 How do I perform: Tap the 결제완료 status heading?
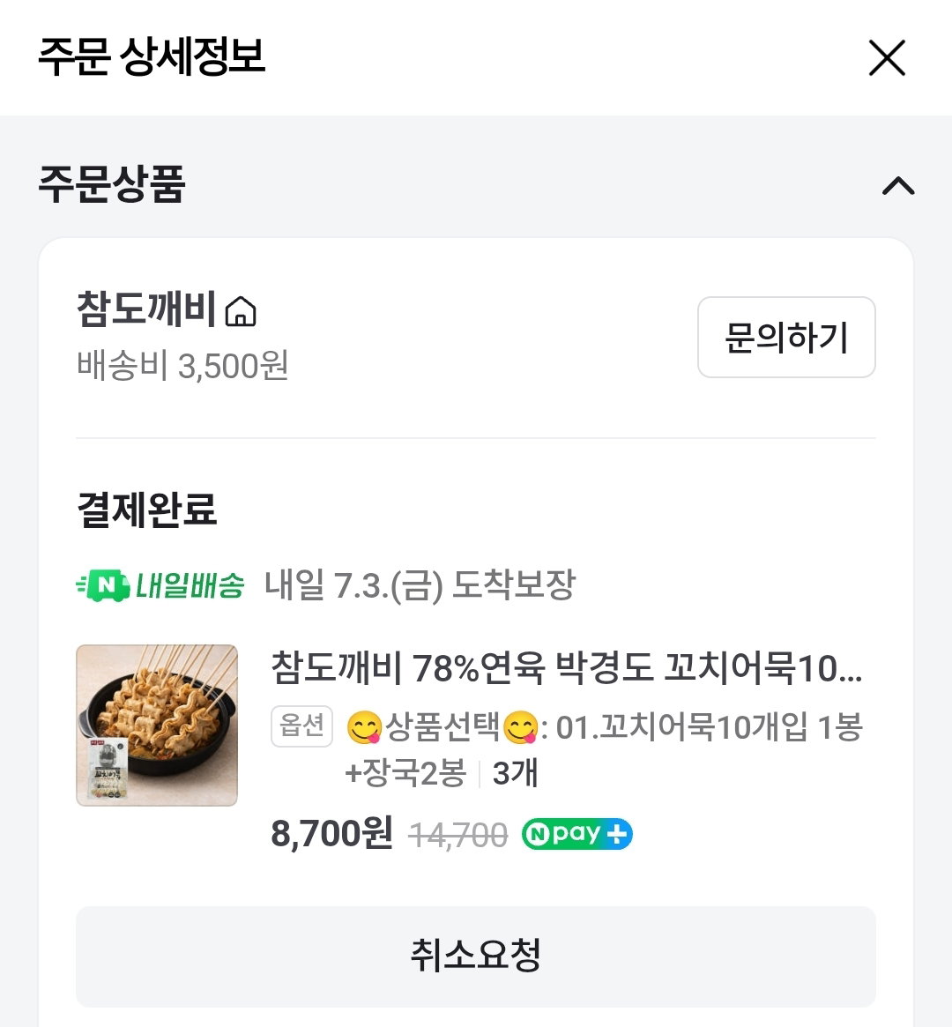146,510
